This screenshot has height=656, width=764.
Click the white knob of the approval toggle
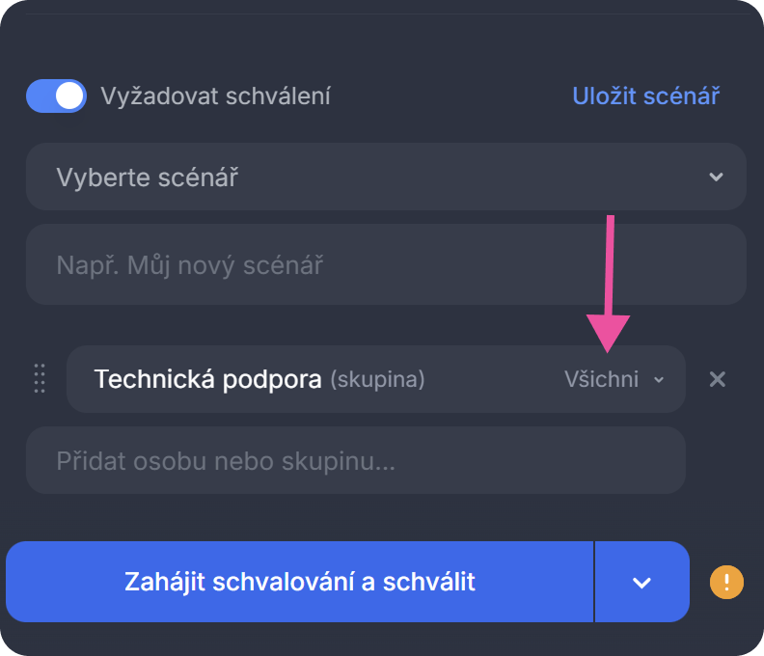coord(69,96)
